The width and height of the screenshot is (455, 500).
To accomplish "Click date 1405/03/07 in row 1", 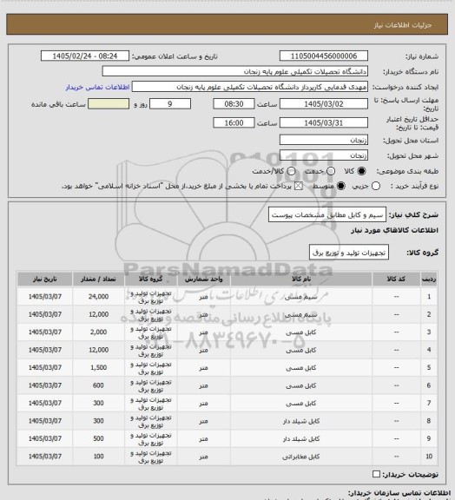I will [x=45, y=297].
